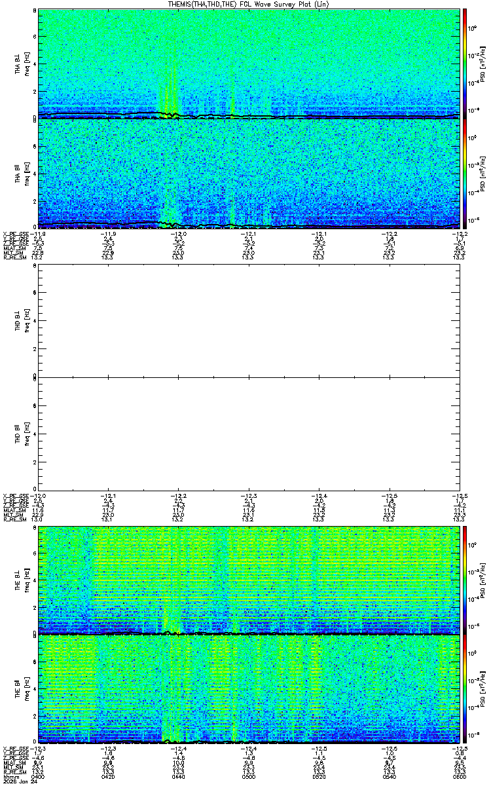The image size is (491, 786).
Task: Click the THA B⊥ PSD color bar
Action: click(x=465, y=64)
